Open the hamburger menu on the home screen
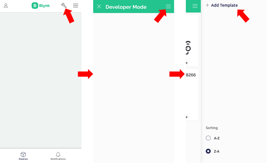Viewport: 267px width, 167px height. [x=75, y=5]
